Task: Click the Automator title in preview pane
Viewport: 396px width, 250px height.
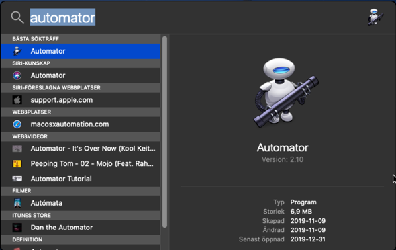Action: click(282, 147)
